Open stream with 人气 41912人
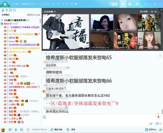This screenshot has width=163, height=133. coord(102,40)
